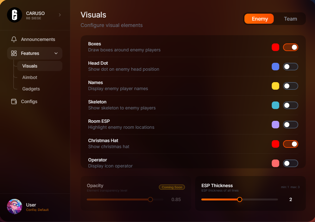
Task: Pick the red Boxes color swatch
Action: pyautogui.click(x=275, y=47)
